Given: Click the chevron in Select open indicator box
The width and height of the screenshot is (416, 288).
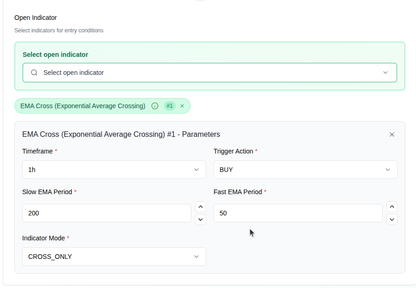Looking at the screenshot, I should point(385,73).
